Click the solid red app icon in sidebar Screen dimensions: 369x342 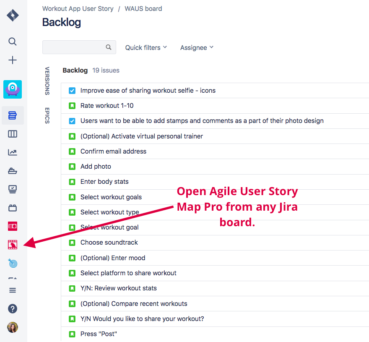click(x=13, y=226)
